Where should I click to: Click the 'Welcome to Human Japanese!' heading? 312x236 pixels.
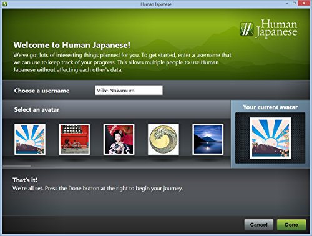(72, 45)
